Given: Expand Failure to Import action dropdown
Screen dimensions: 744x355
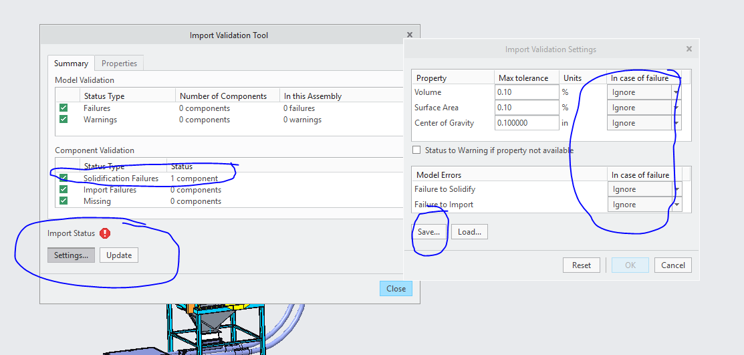Looking at the screenshot, I should tap(676, 205).
